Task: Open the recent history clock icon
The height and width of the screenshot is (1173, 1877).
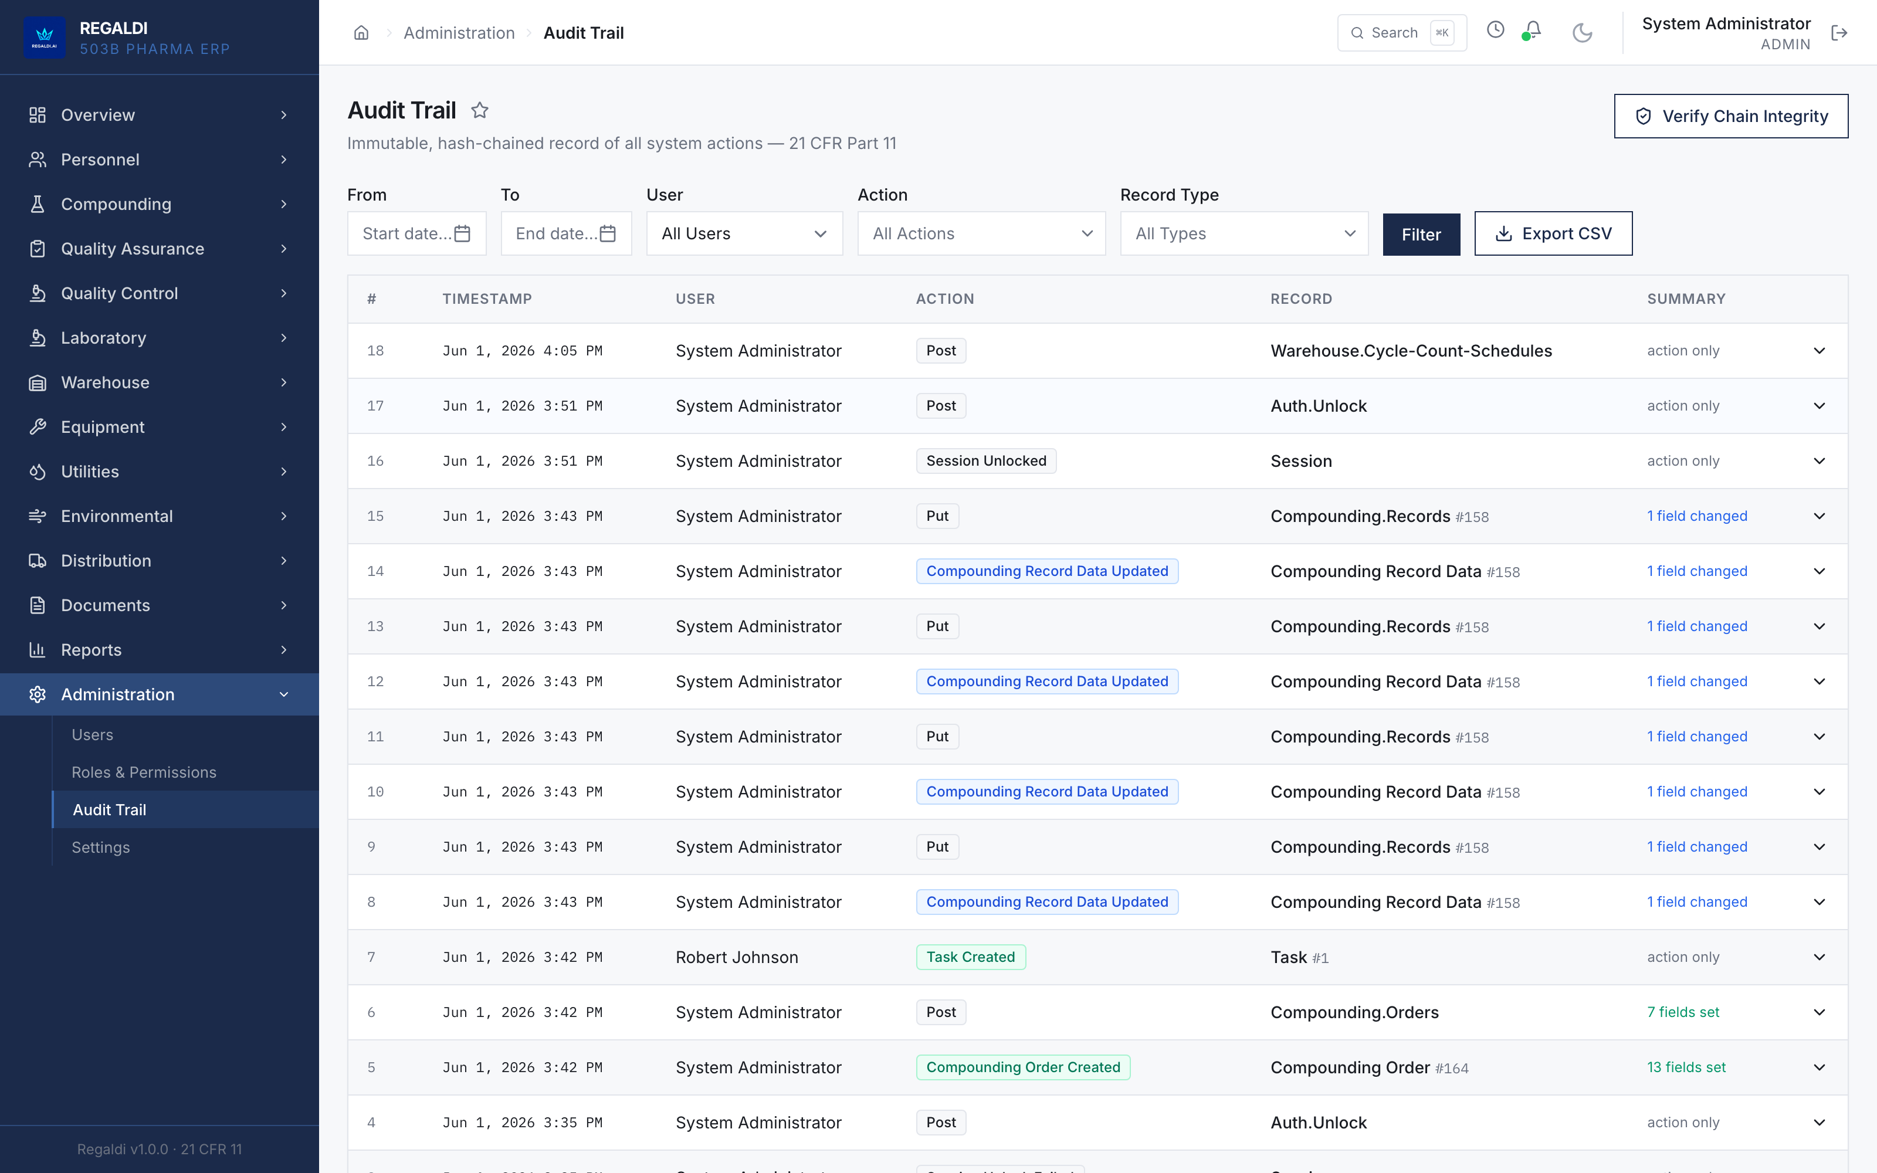Action: (x=1495, y=30)
